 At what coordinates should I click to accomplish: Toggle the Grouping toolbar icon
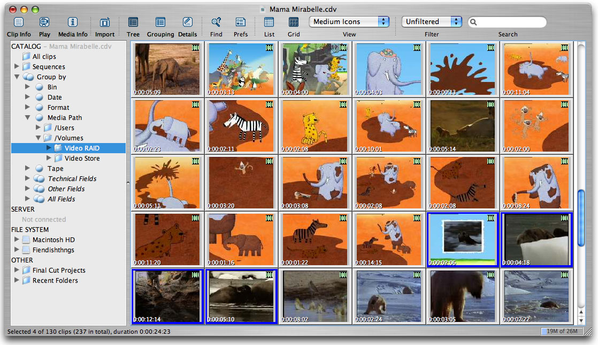[160, 22]
